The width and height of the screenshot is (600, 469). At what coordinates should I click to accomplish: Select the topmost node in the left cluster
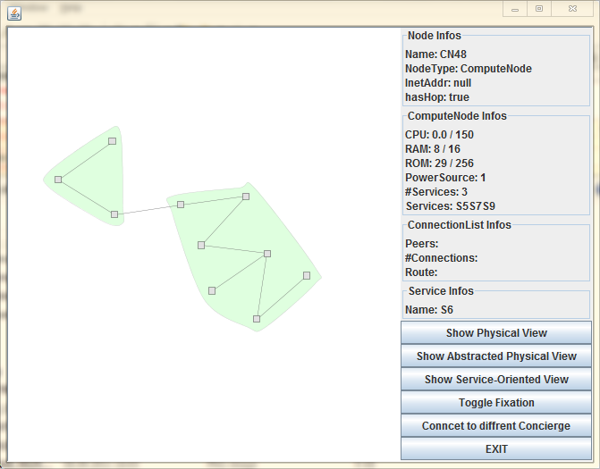pos(112,141)
